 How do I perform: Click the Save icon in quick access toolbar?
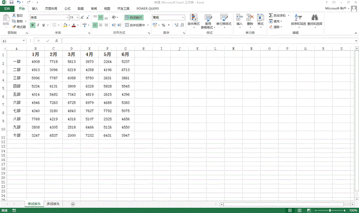[x=11, y=3]
